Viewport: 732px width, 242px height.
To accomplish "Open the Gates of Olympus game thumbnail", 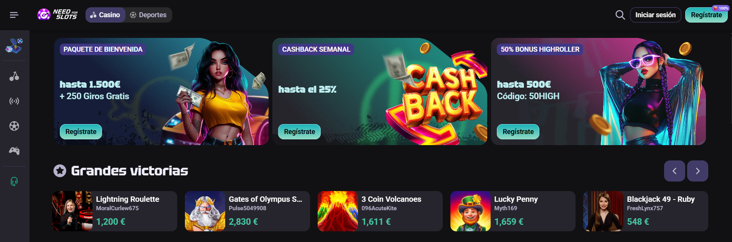I will click(205, 211).
